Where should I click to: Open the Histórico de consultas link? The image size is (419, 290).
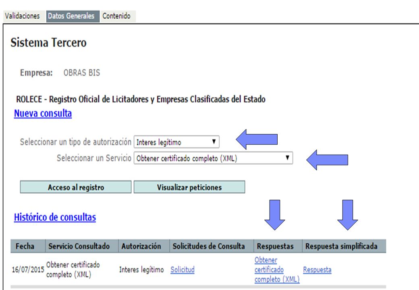click(x=55, y=217)
